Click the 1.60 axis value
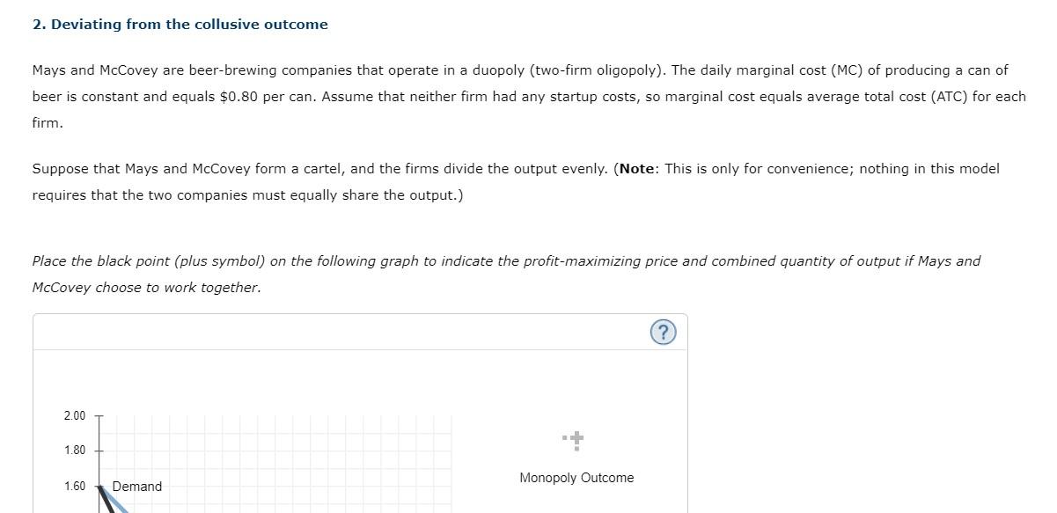This screenshot has width=1057, height=513. pos(76,486)
